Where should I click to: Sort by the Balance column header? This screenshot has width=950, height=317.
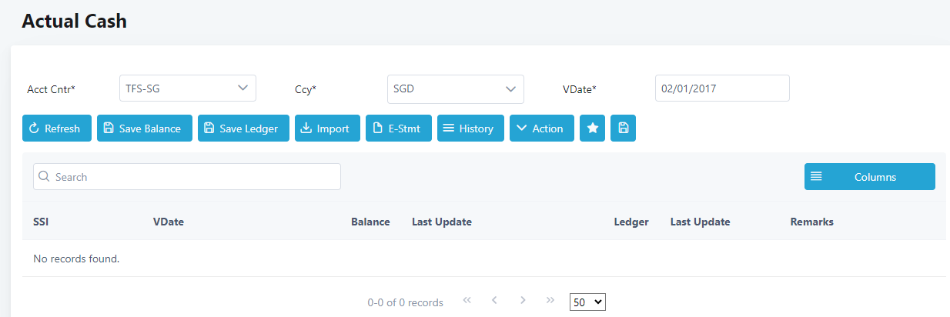tap(370, 222)
